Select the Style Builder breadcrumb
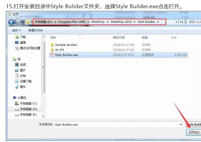This screenshot has width=201, height=142. coord(146,22)
